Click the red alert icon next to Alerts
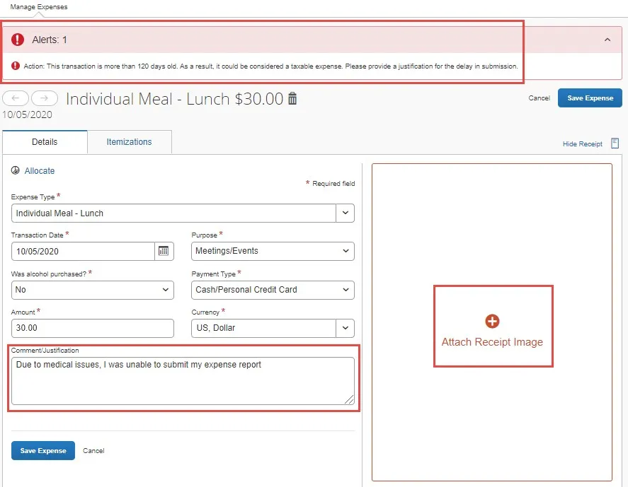628x487 pixels. pos(18,40)
